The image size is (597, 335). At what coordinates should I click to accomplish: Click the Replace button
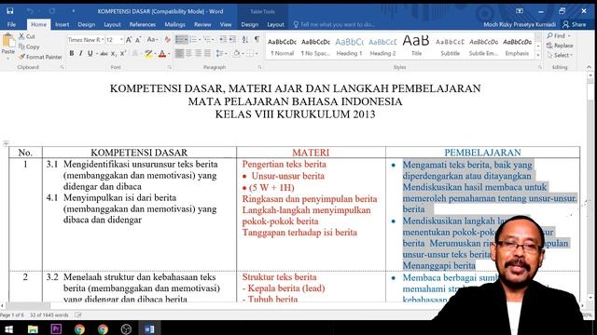click(560, 46)
